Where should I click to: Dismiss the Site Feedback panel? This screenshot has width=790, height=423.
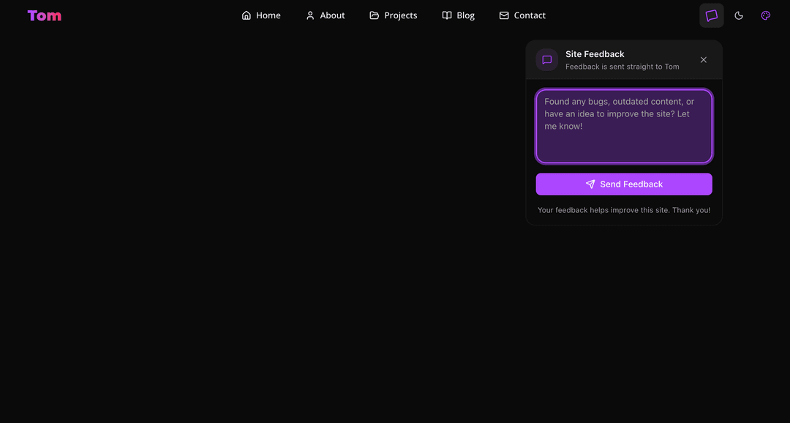[703, 59]
